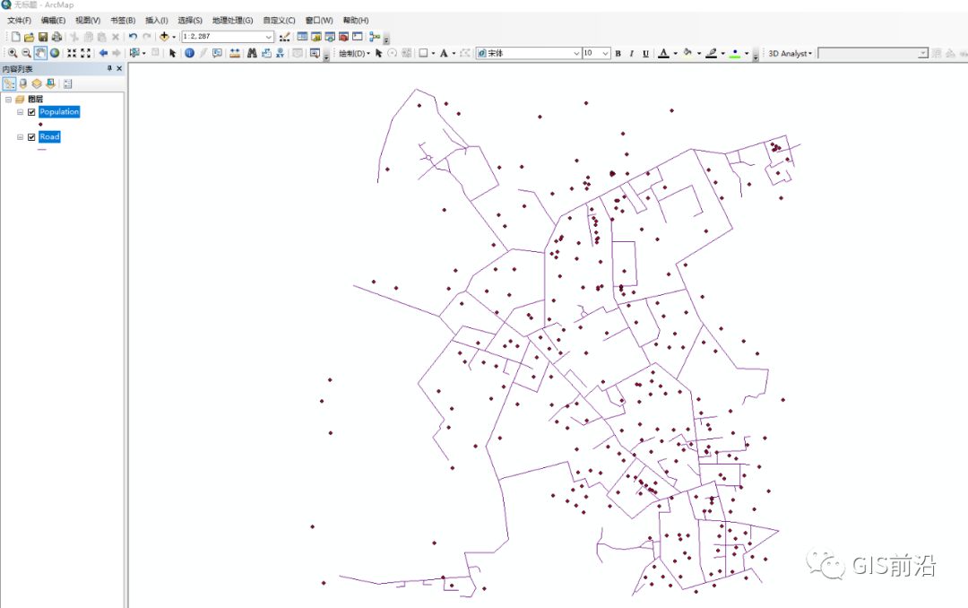Expand the Add Data dropdown arrow
The width and height of the screenshot is (968, 608).
tap(174, 37)
